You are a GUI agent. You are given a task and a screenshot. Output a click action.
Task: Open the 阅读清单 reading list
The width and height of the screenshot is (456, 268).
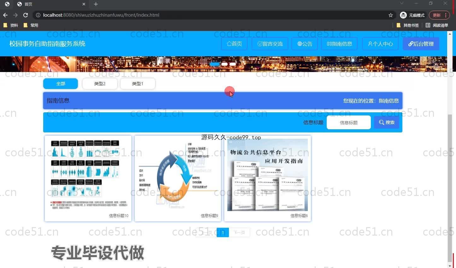pos(437,25)
